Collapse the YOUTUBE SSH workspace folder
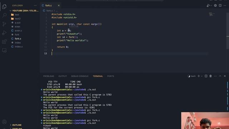The height and width of the screenshot is (129, 229). 24,11
